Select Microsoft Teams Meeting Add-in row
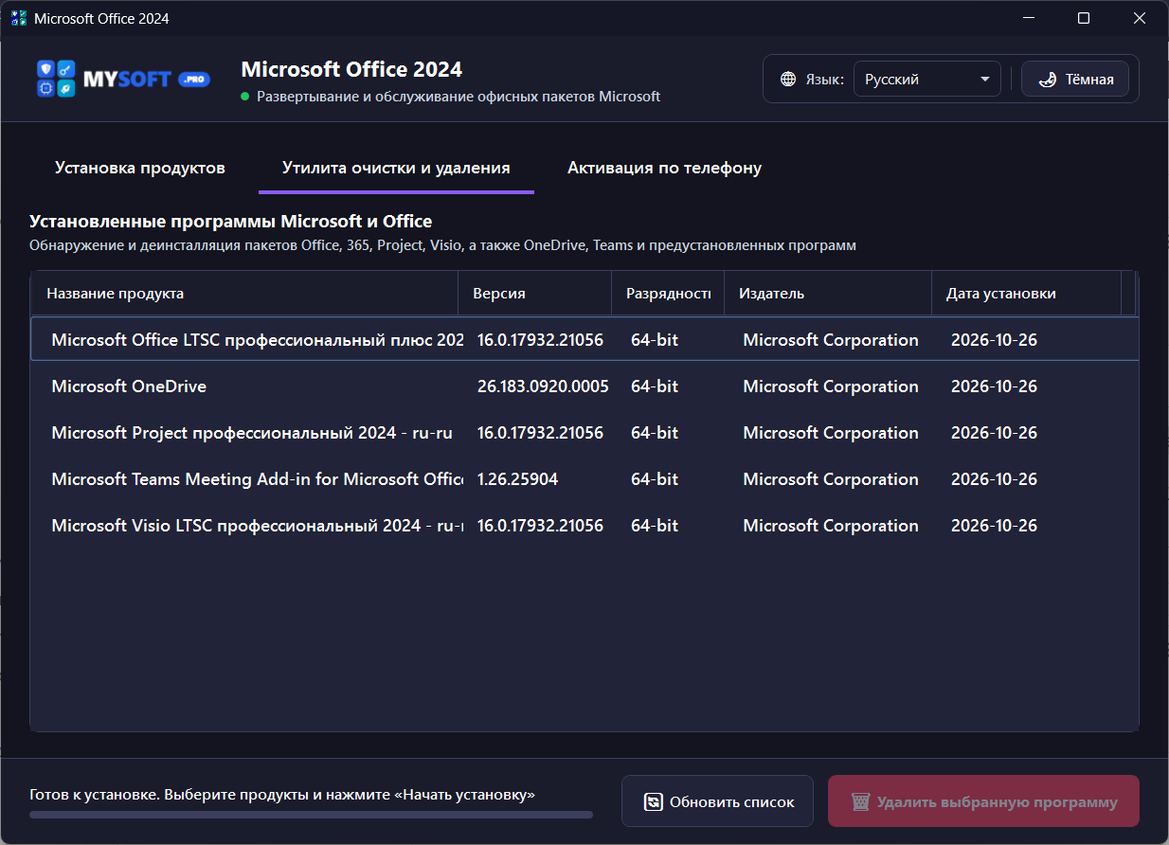 pyautogui.click(x=584, y=478)
